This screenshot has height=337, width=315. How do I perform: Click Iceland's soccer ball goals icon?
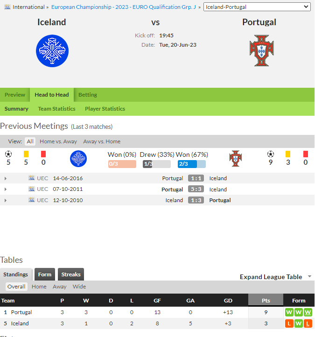point(8,154)
